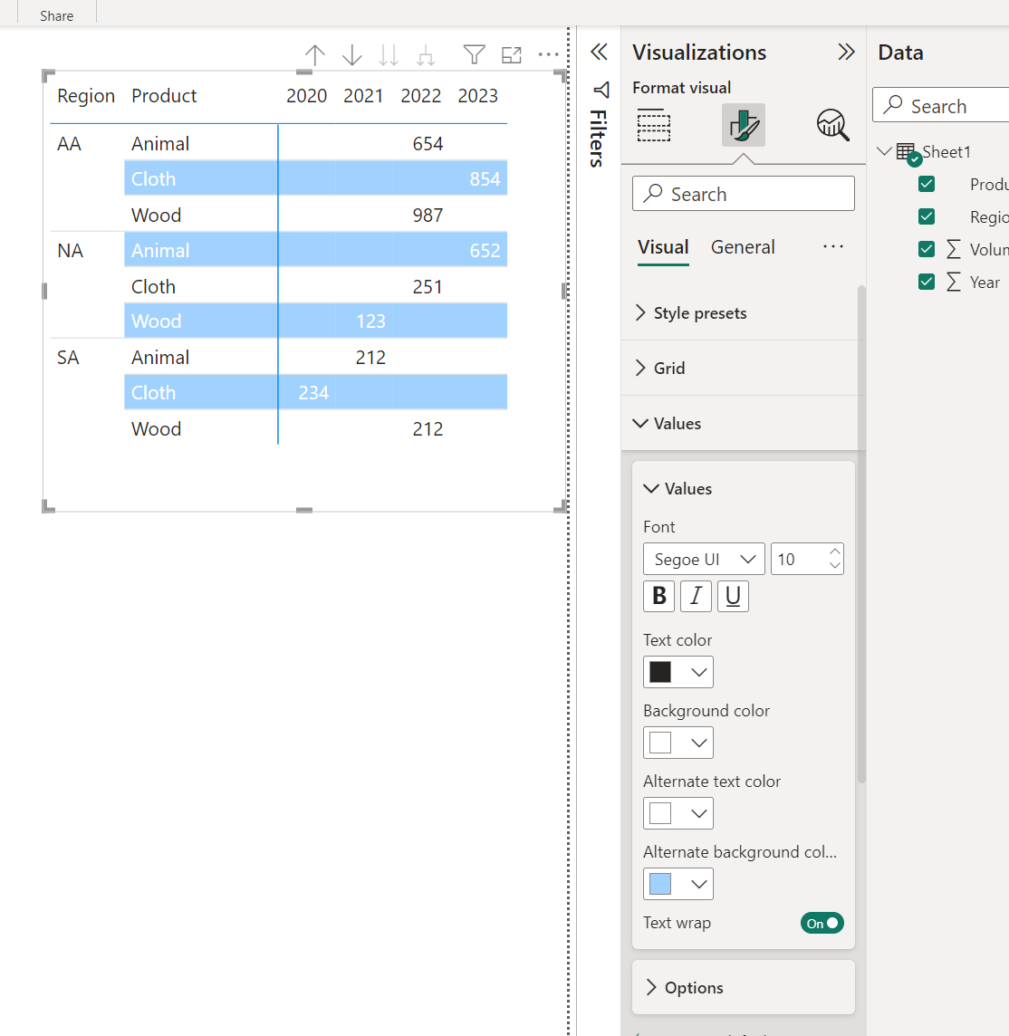Click the 2022 column header
Viewport: 1009px width, 1036px height.
[x=421, y=97]
